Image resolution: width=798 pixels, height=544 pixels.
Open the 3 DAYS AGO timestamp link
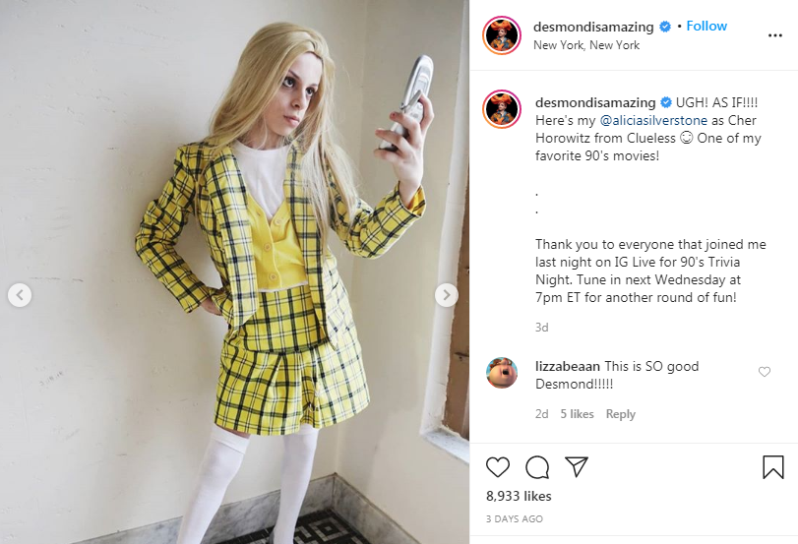tap(515, 519)
